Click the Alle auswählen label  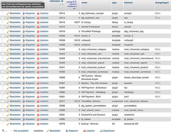click(x=21, y=131)
